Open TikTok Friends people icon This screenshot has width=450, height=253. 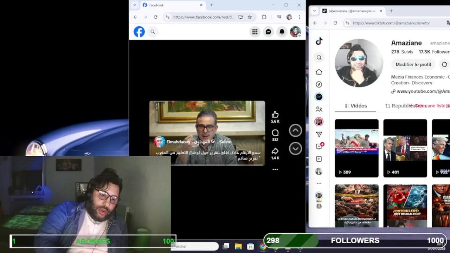[319, 109]
